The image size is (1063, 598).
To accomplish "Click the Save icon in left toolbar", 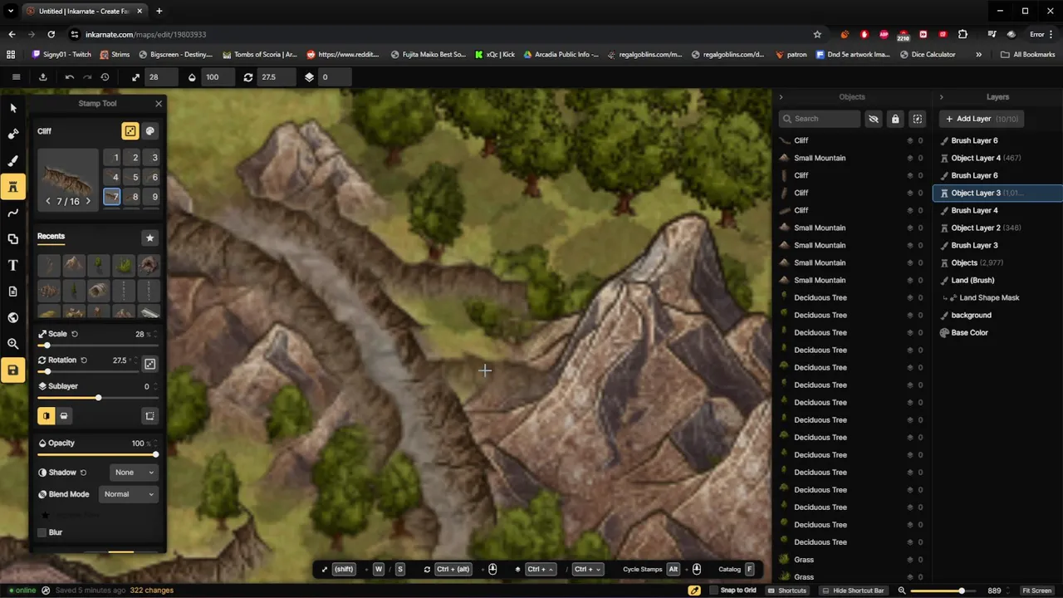I will (x=12, y=370).
